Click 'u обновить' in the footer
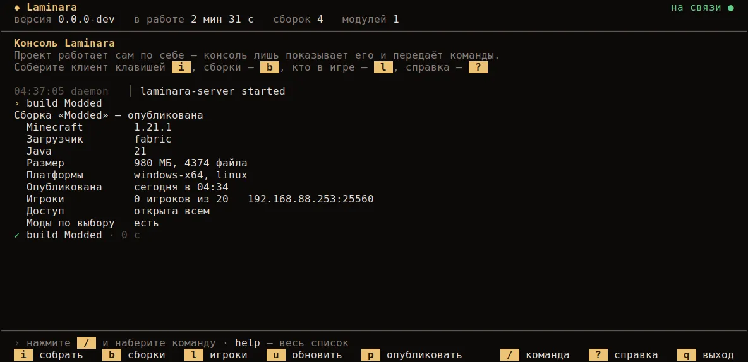 pyautogui.click(x=304, y=355)
